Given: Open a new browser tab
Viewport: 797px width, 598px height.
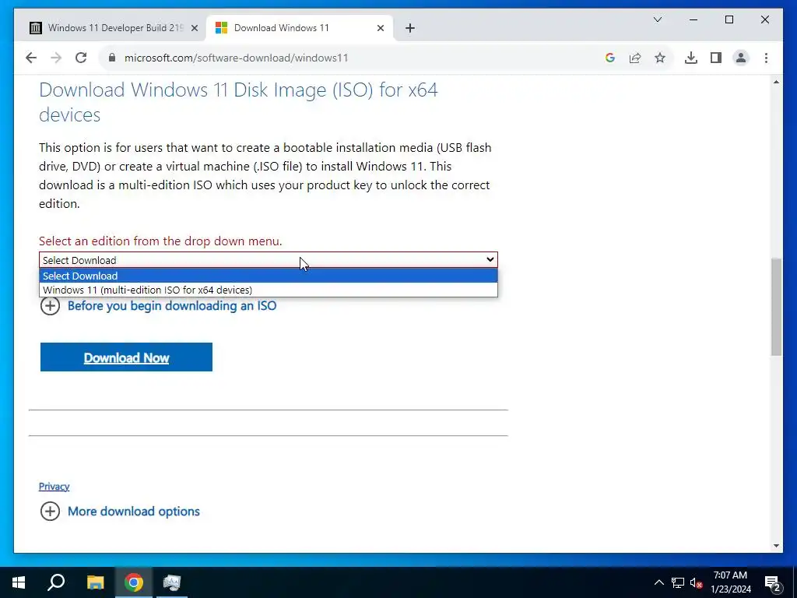Looking at the screenshot, I should click(410, 28).
